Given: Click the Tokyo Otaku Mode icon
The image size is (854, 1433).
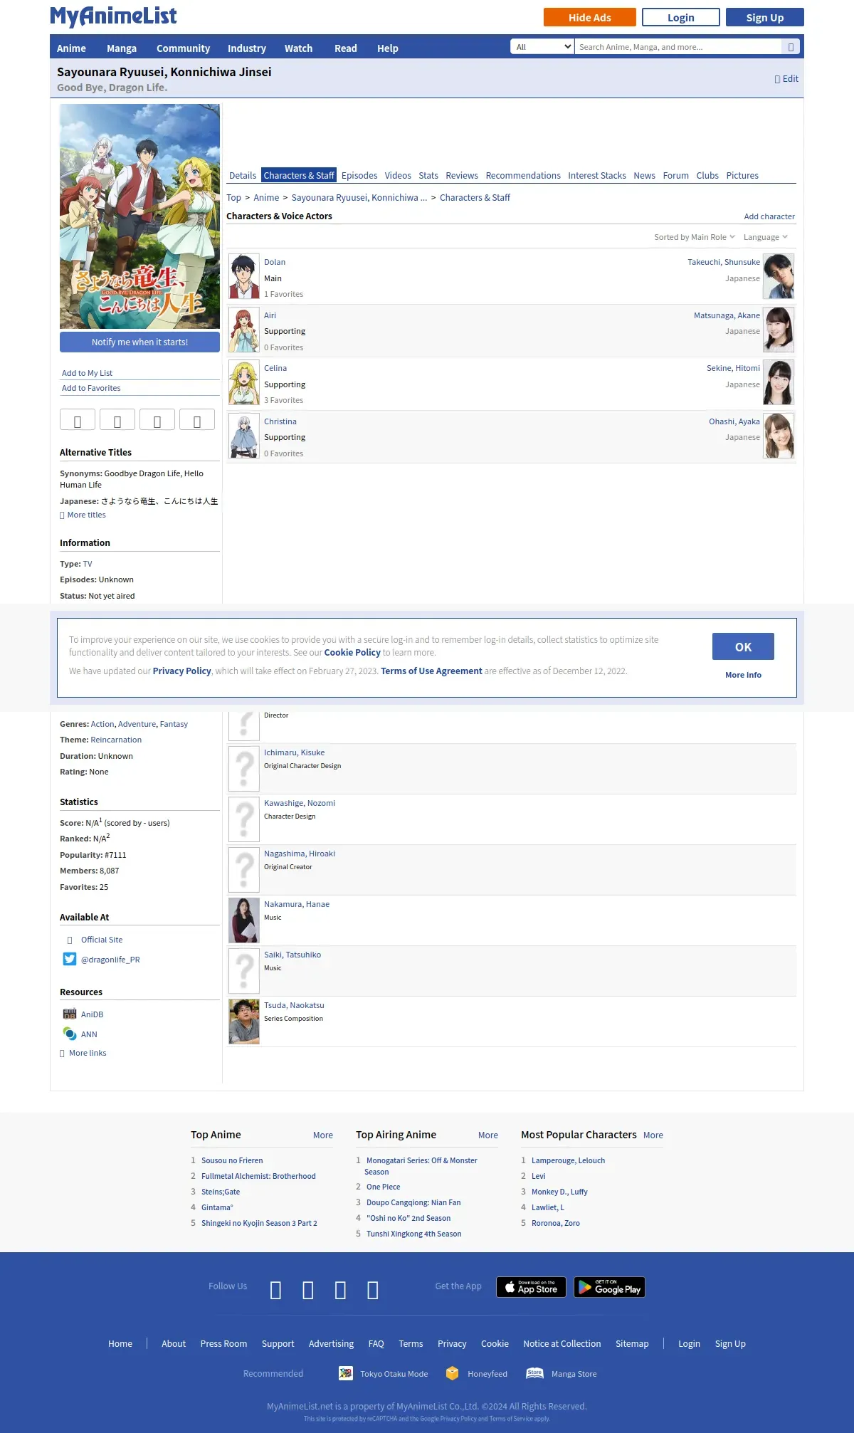Looking at the screenshot, I should [346, 1373].
